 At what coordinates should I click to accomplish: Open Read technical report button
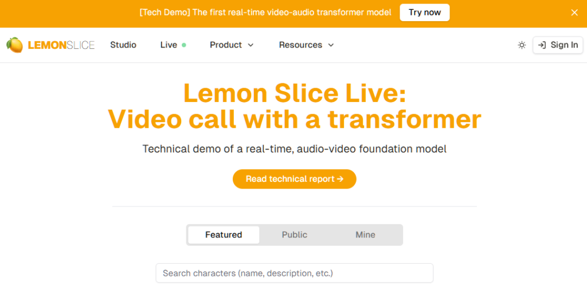[294, 179]
